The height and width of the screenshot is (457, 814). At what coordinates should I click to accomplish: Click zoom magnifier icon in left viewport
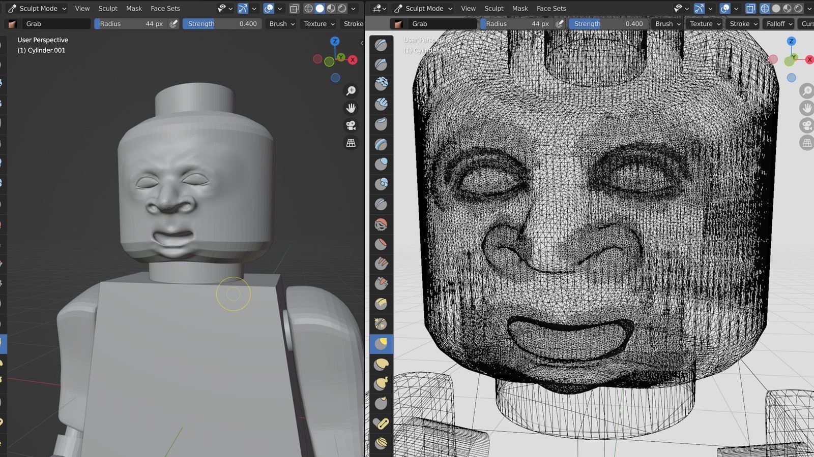click(x=351, y=90)
